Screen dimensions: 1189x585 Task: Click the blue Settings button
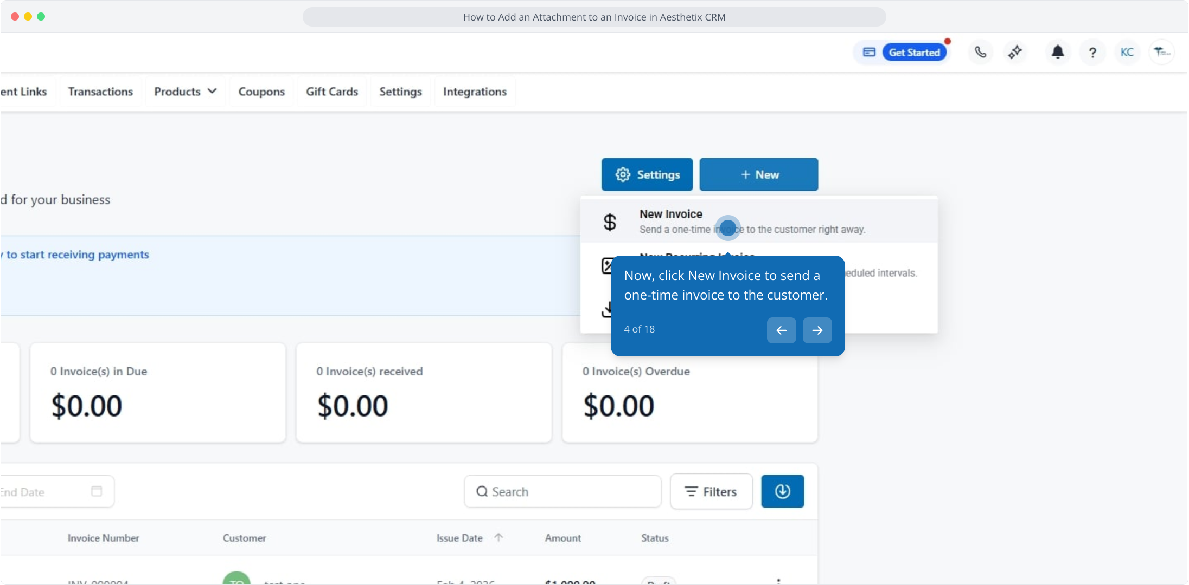[x=647, y=174]
